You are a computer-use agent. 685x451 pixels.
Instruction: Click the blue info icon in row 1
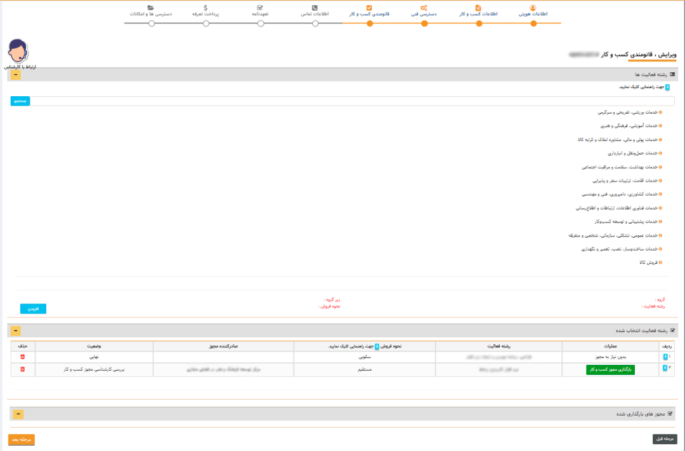(x=664, y=357)
